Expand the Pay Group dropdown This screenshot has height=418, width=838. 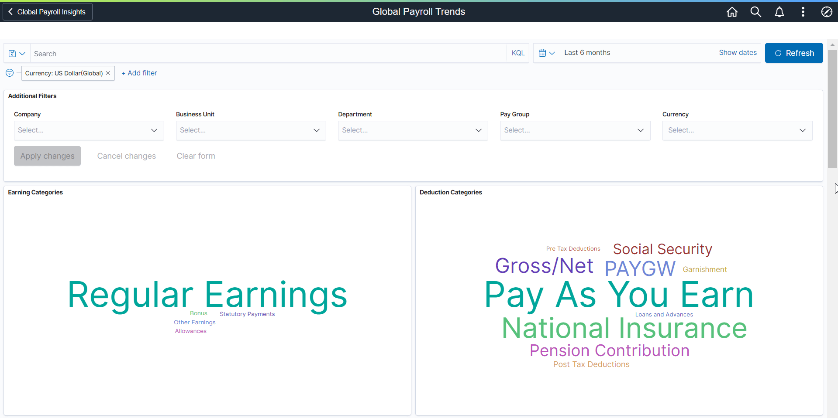coord(575,130)
